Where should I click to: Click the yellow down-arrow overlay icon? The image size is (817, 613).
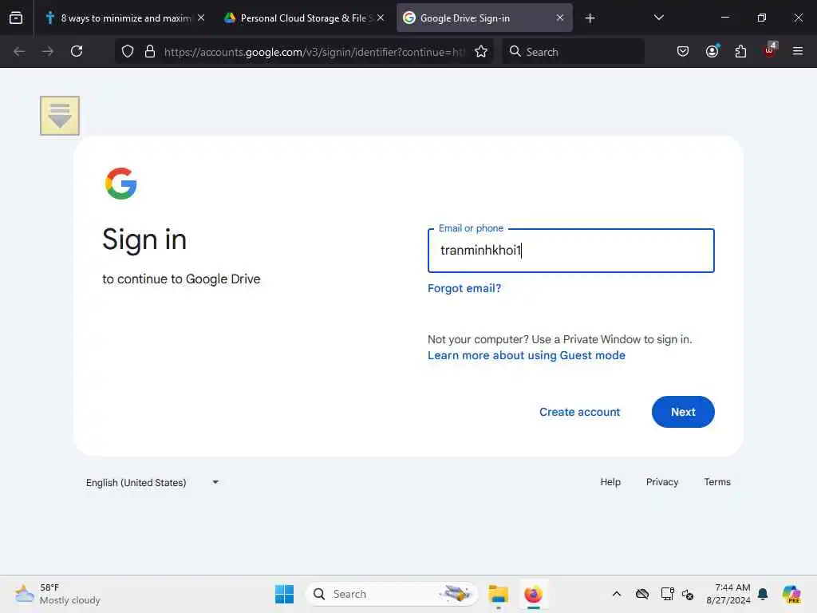coord(60,115)
